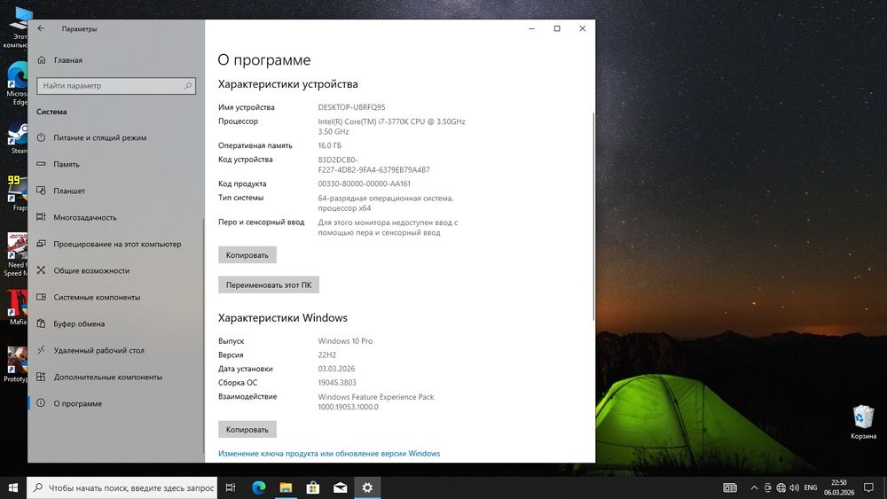Image resolution: width=887 pixels, height=499 pixels.
Task: Select the Steam desktop shortcut
Action: tap(18, 138)
